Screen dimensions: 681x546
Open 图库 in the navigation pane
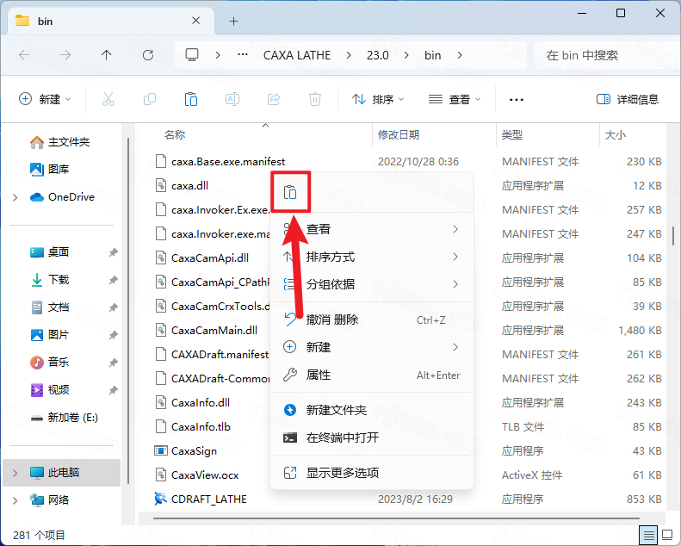tap(59, 170)
